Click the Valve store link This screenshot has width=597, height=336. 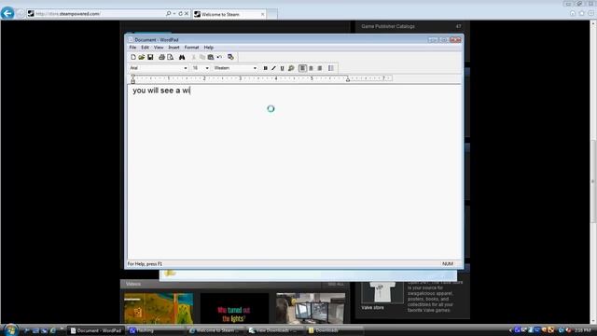point(372,307)
